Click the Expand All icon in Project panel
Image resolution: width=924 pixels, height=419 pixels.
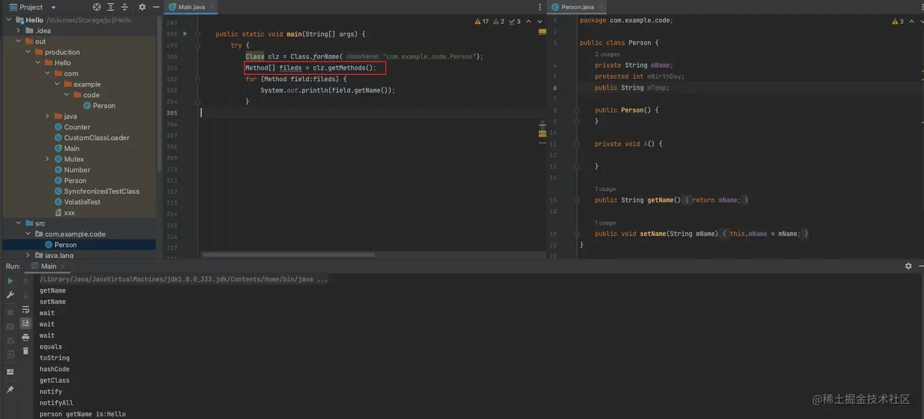tap(111, 7)
